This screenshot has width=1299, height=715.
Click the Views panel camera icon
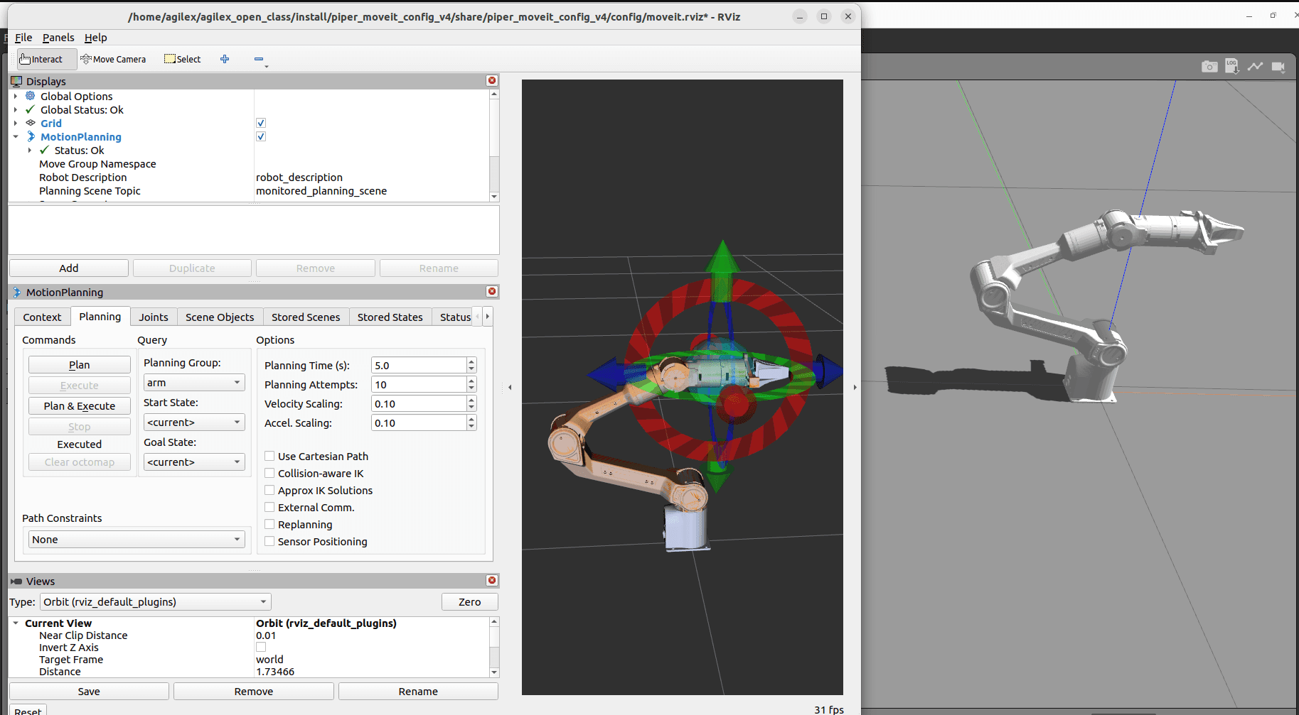point(16,581)
